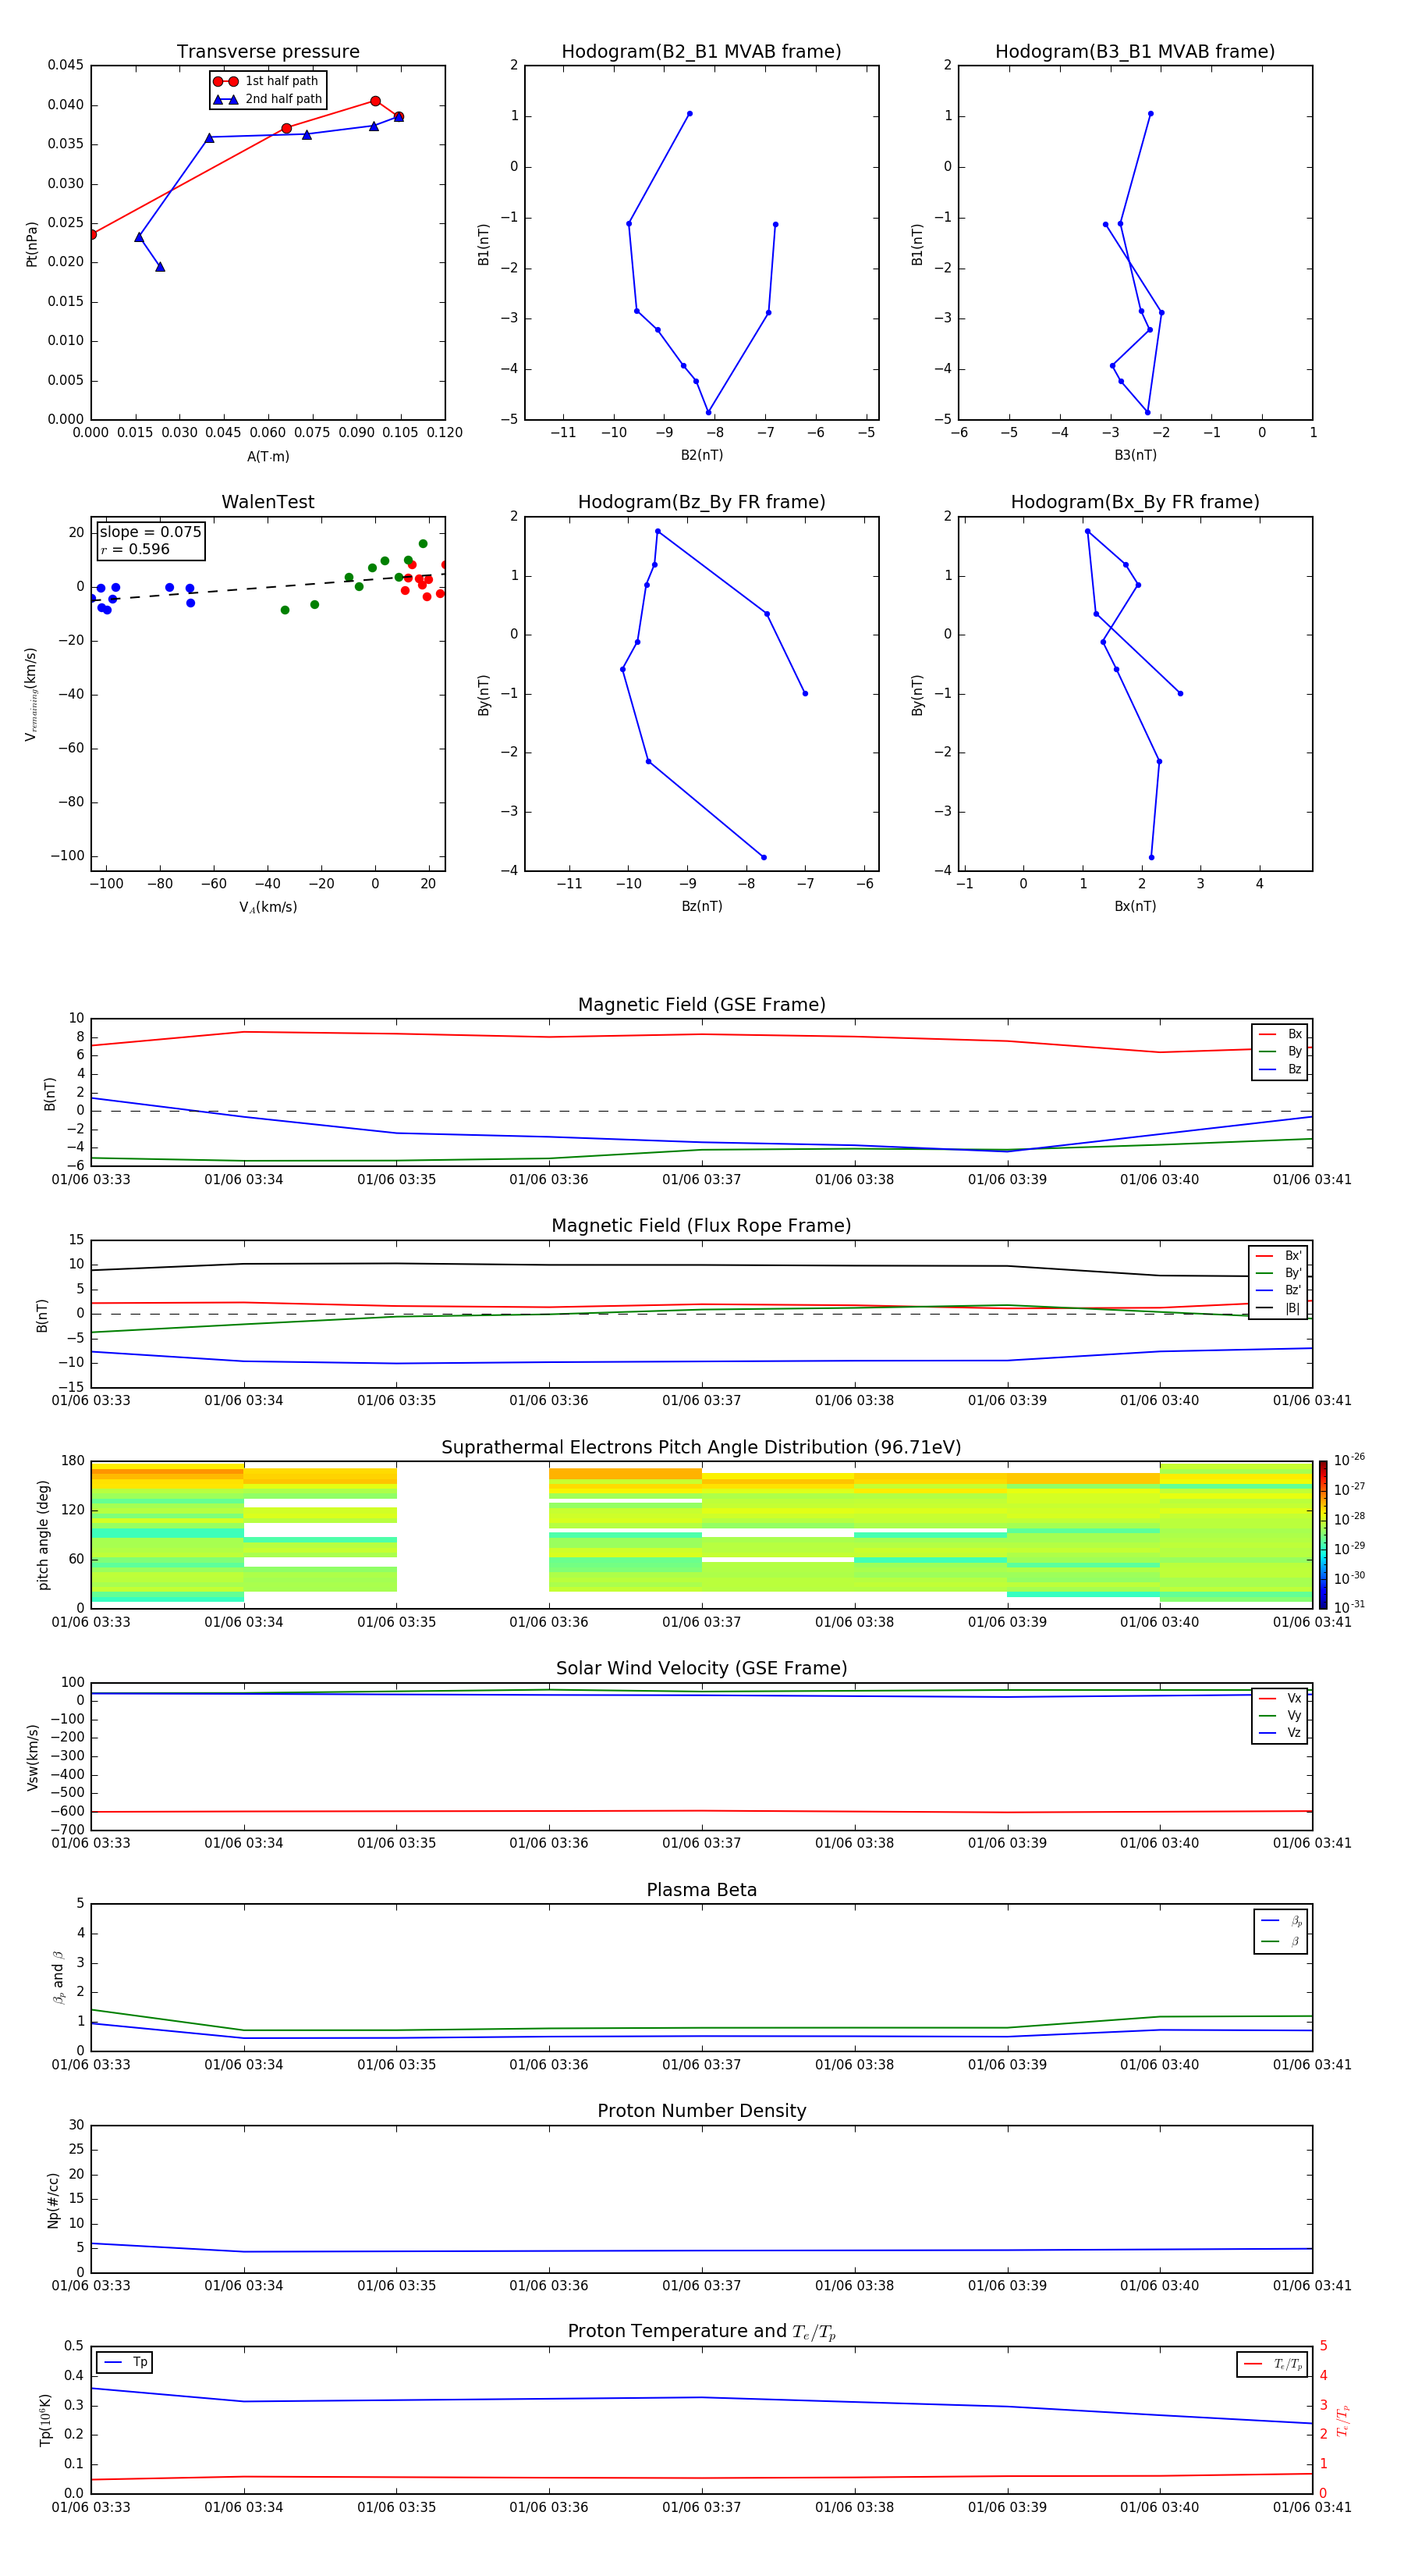Click the lowest blue triangle on 2nd half path
This screenshot has width=1404, height=2576.
tap(160, 267)
